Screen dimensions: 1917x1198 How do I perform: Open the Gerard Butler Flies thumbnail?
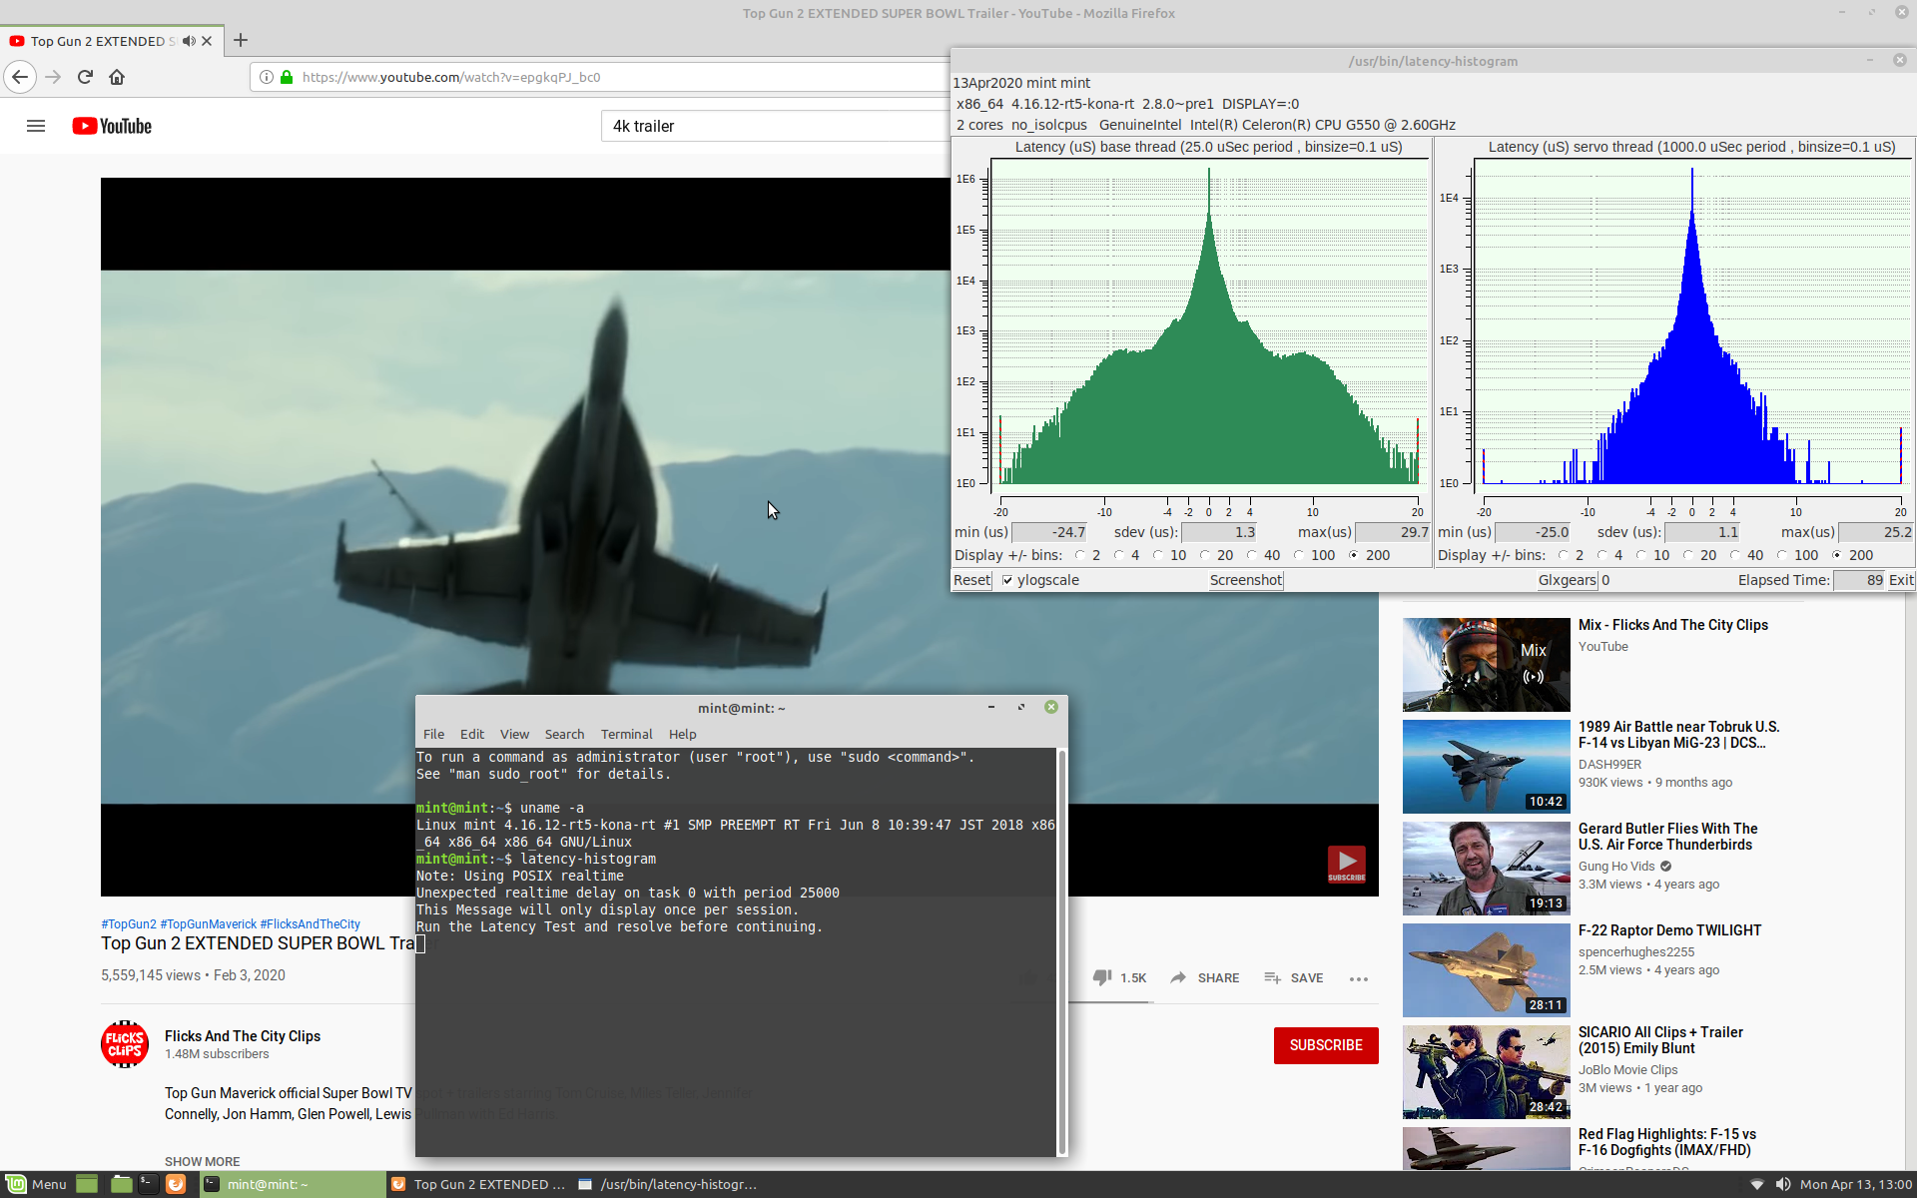coord(1486,868)
